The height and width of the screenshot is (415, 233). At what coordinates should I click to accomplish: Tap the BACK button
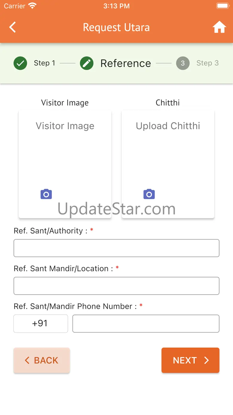[42, 360]
